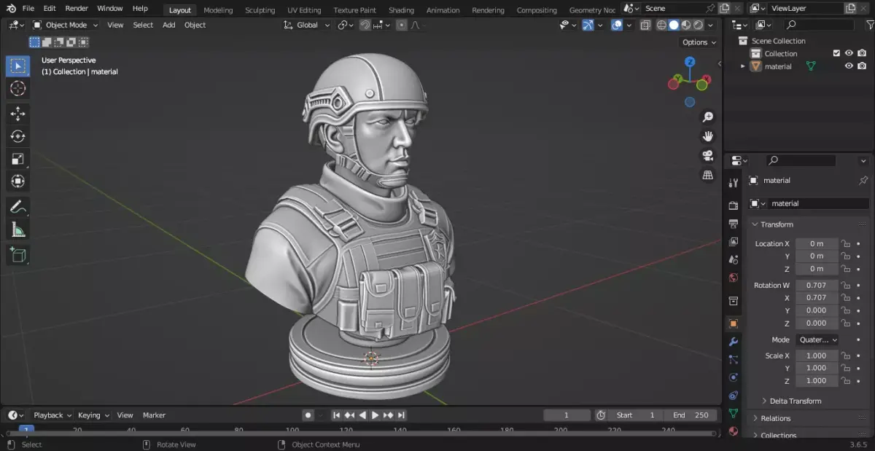Toggle proportional editing
875x451 pixels.
[401, 25]
